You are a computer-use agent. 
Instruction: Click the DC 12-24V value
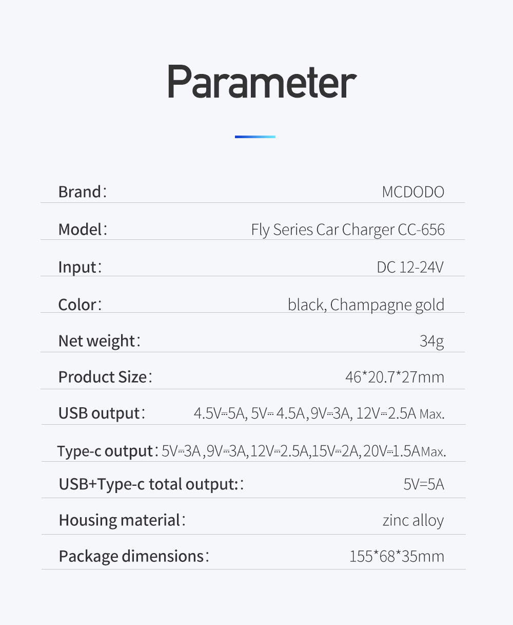coord(410,267)
